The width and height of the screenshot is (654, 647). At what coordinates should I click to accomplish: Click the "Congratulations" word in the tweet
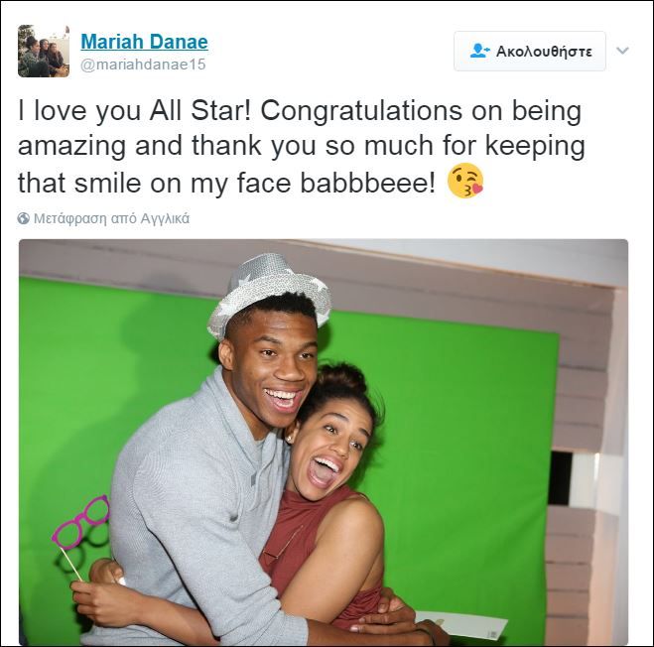(x=361, y=111)
